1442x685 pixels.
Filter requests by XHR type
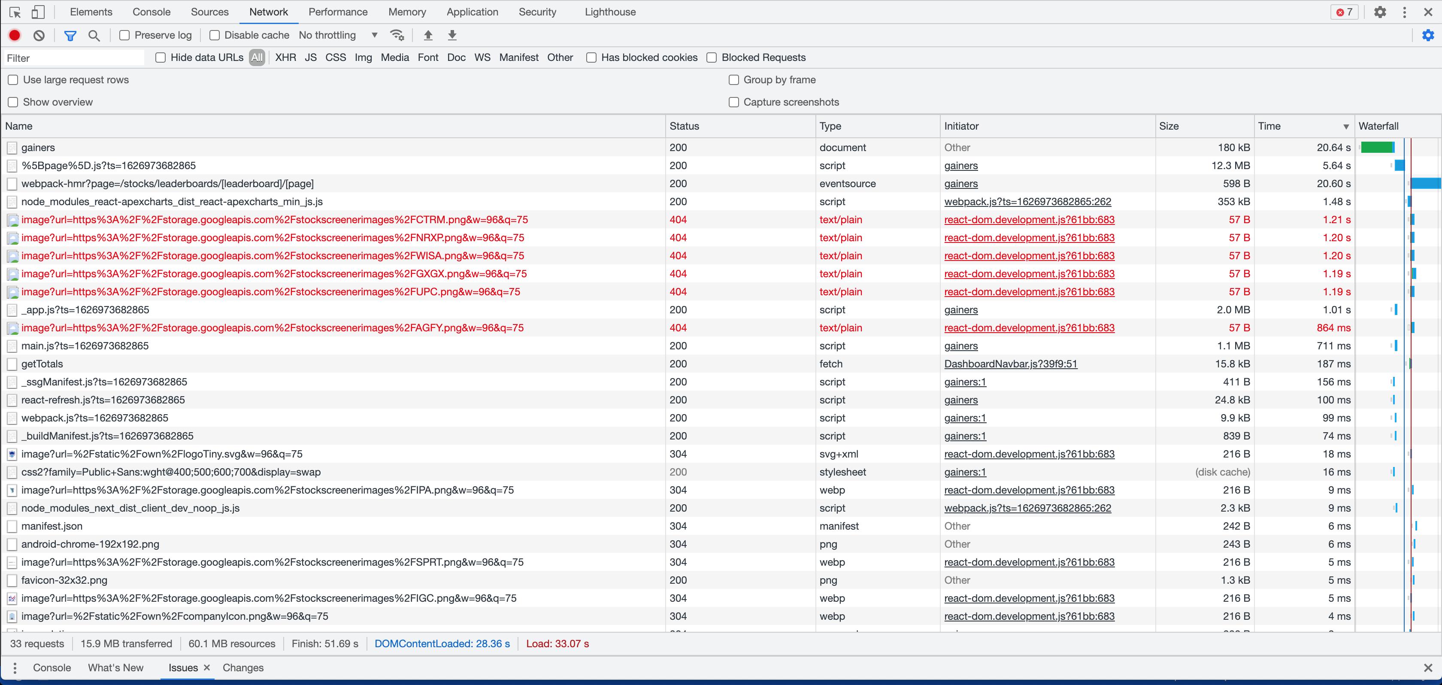285,58
